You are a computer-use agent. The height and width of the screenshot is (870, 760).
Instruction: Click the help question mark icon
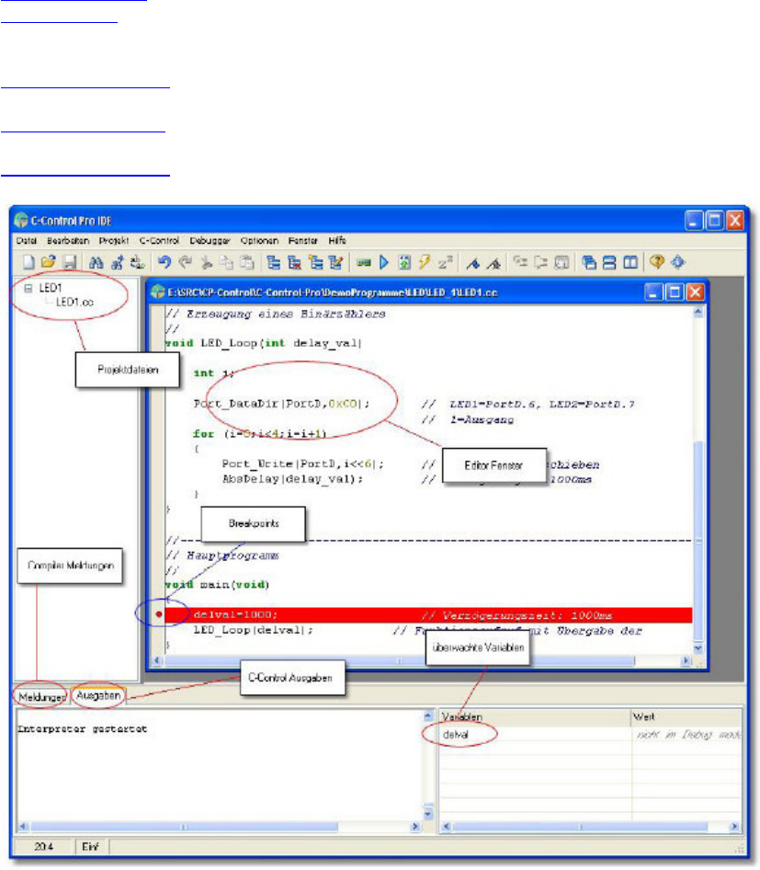click(657, 262)
